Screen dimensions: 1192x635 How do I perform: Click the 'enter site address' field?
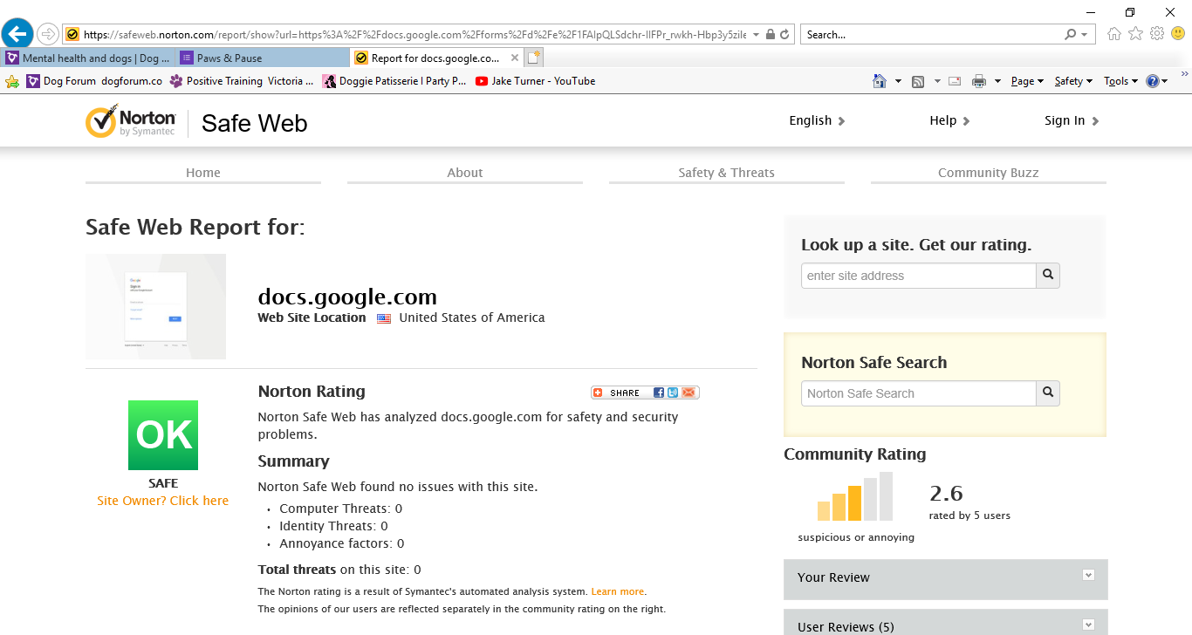[918, 276]
